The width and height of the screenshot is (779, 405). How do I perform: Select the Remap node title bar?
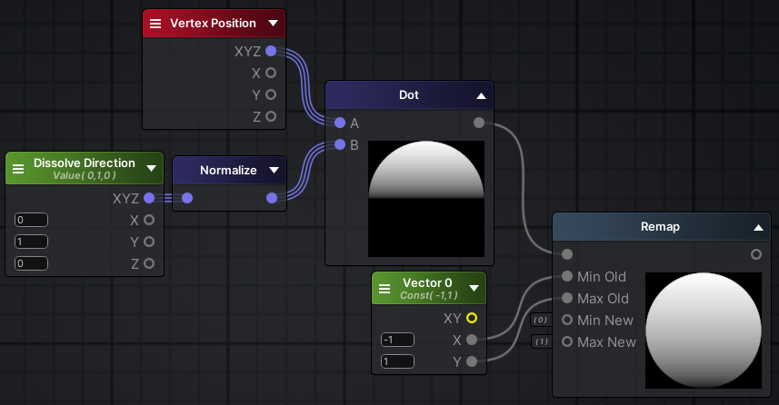coord(662,227)
